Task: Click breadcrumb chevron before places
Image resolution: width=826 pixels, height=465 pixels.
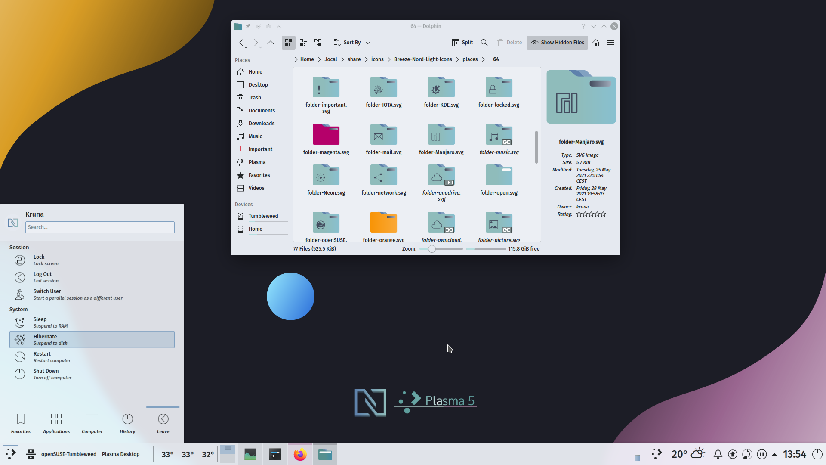Action: (x=457, y=59)
